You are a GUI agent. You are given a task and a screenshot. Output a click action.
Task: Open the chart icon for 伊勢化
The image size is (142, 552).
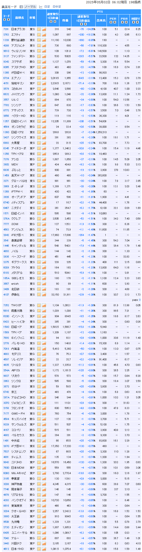tap(44, 294)
